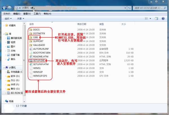Sort by 大小 column header

tap(124, 24)
